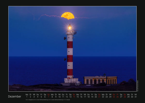Viewport: 145px width, 103px height.
Task: Select the red holiday date 26
Action: coord(117,97)
